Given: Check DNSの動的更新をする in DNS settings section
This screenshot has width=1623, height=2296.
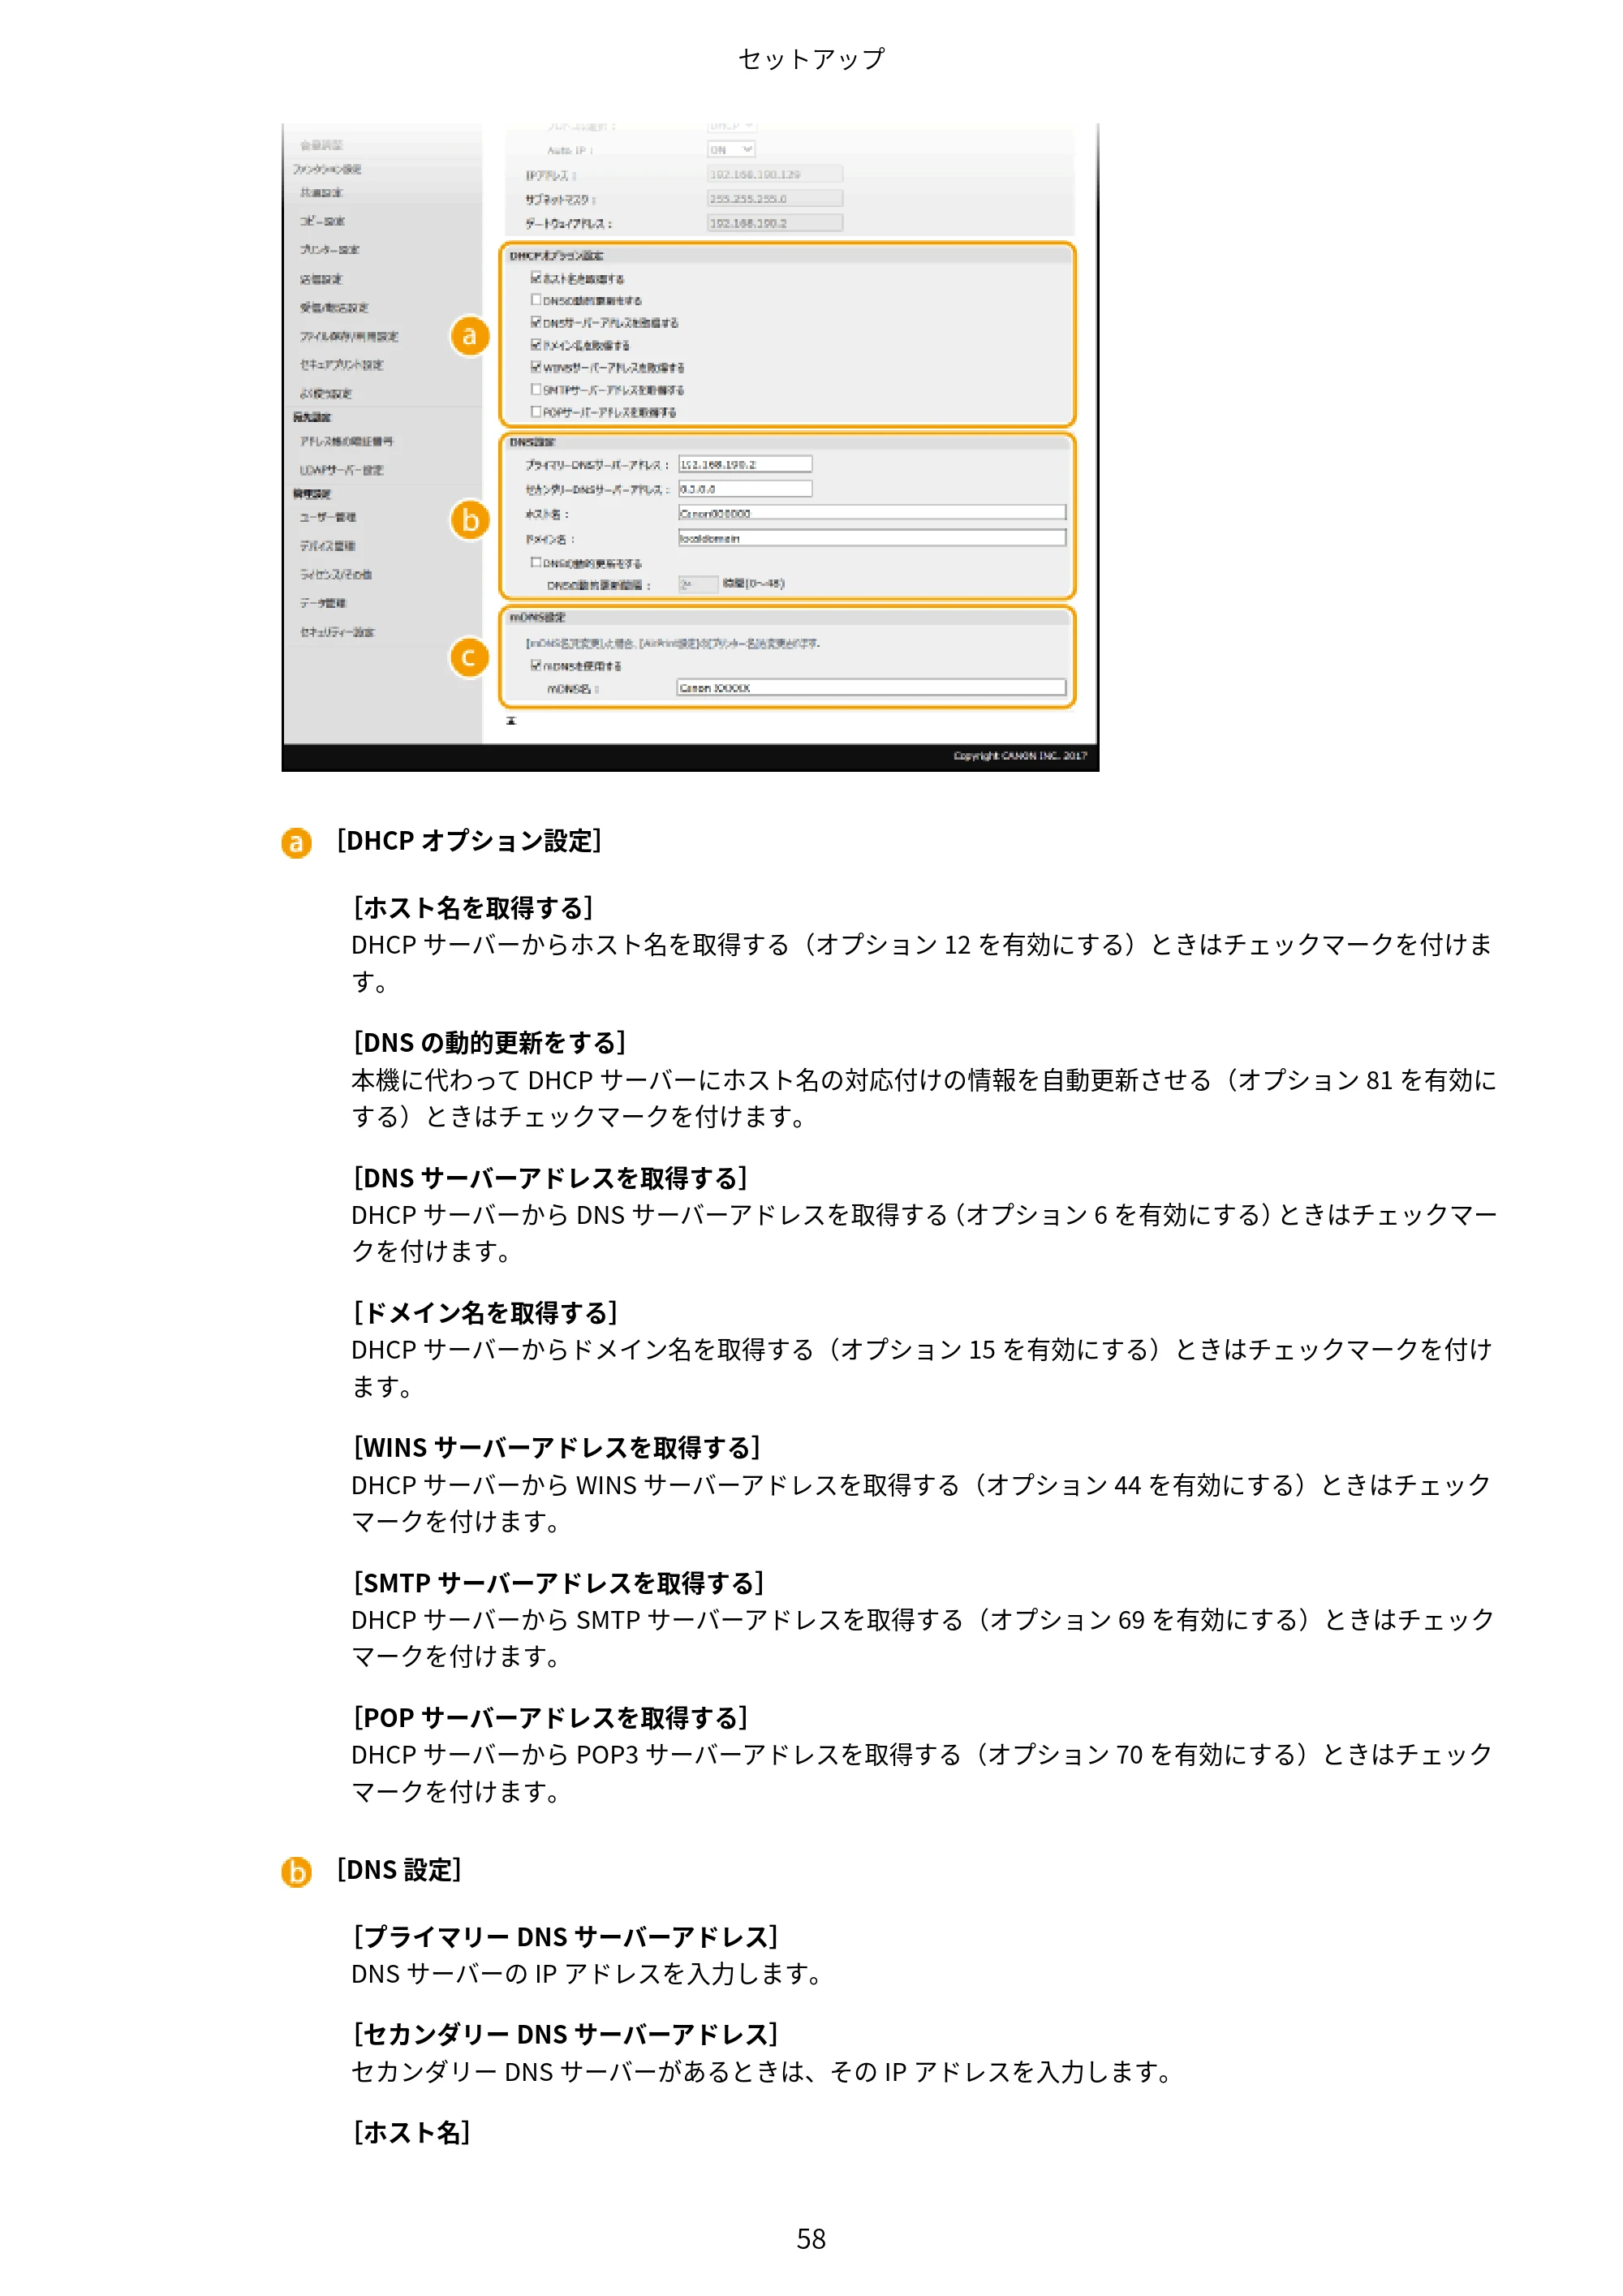Looking at the screenshot, I should (536, 563).
